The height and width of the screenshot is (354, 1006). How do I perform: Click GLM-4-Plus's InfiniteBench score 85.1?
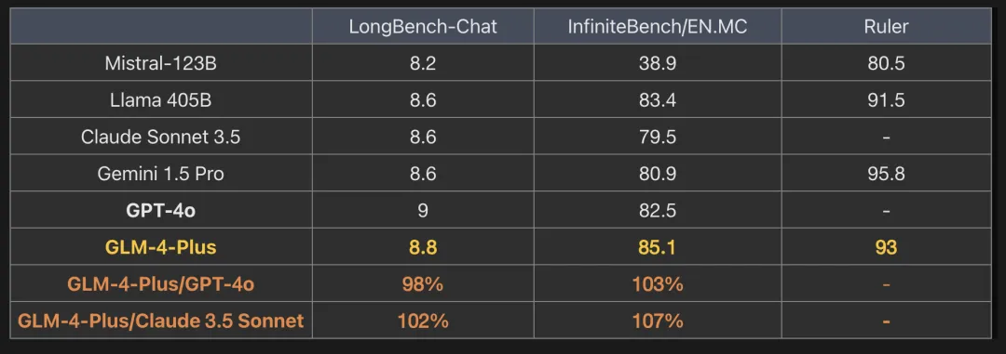pyautogui.click(x=657, y=247)
